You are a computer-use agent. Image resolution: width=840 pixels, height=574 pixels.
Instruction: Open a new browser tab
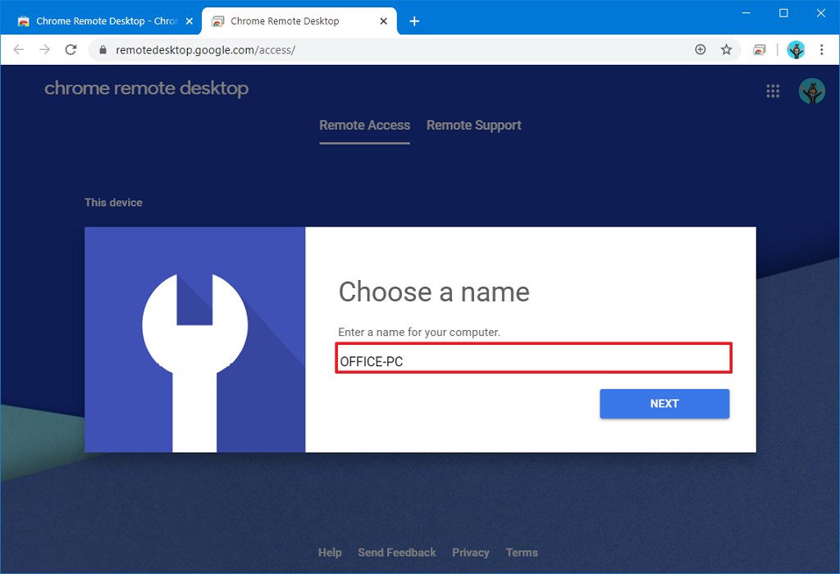tap(414, 21)
